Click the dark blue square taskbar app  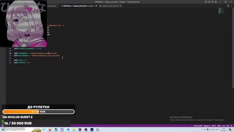click(92, 129)
